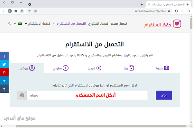This screenshot has width=193, height=128.
Task: Click the QR code scan icon in address bar
Action: [35, 11]
